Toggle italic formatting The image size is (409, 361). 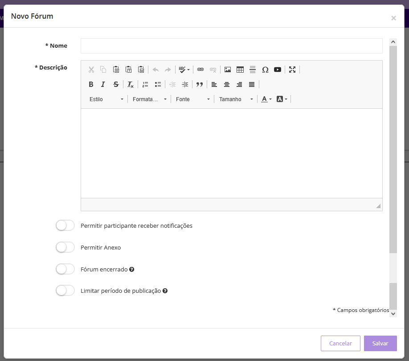(103, 84)
